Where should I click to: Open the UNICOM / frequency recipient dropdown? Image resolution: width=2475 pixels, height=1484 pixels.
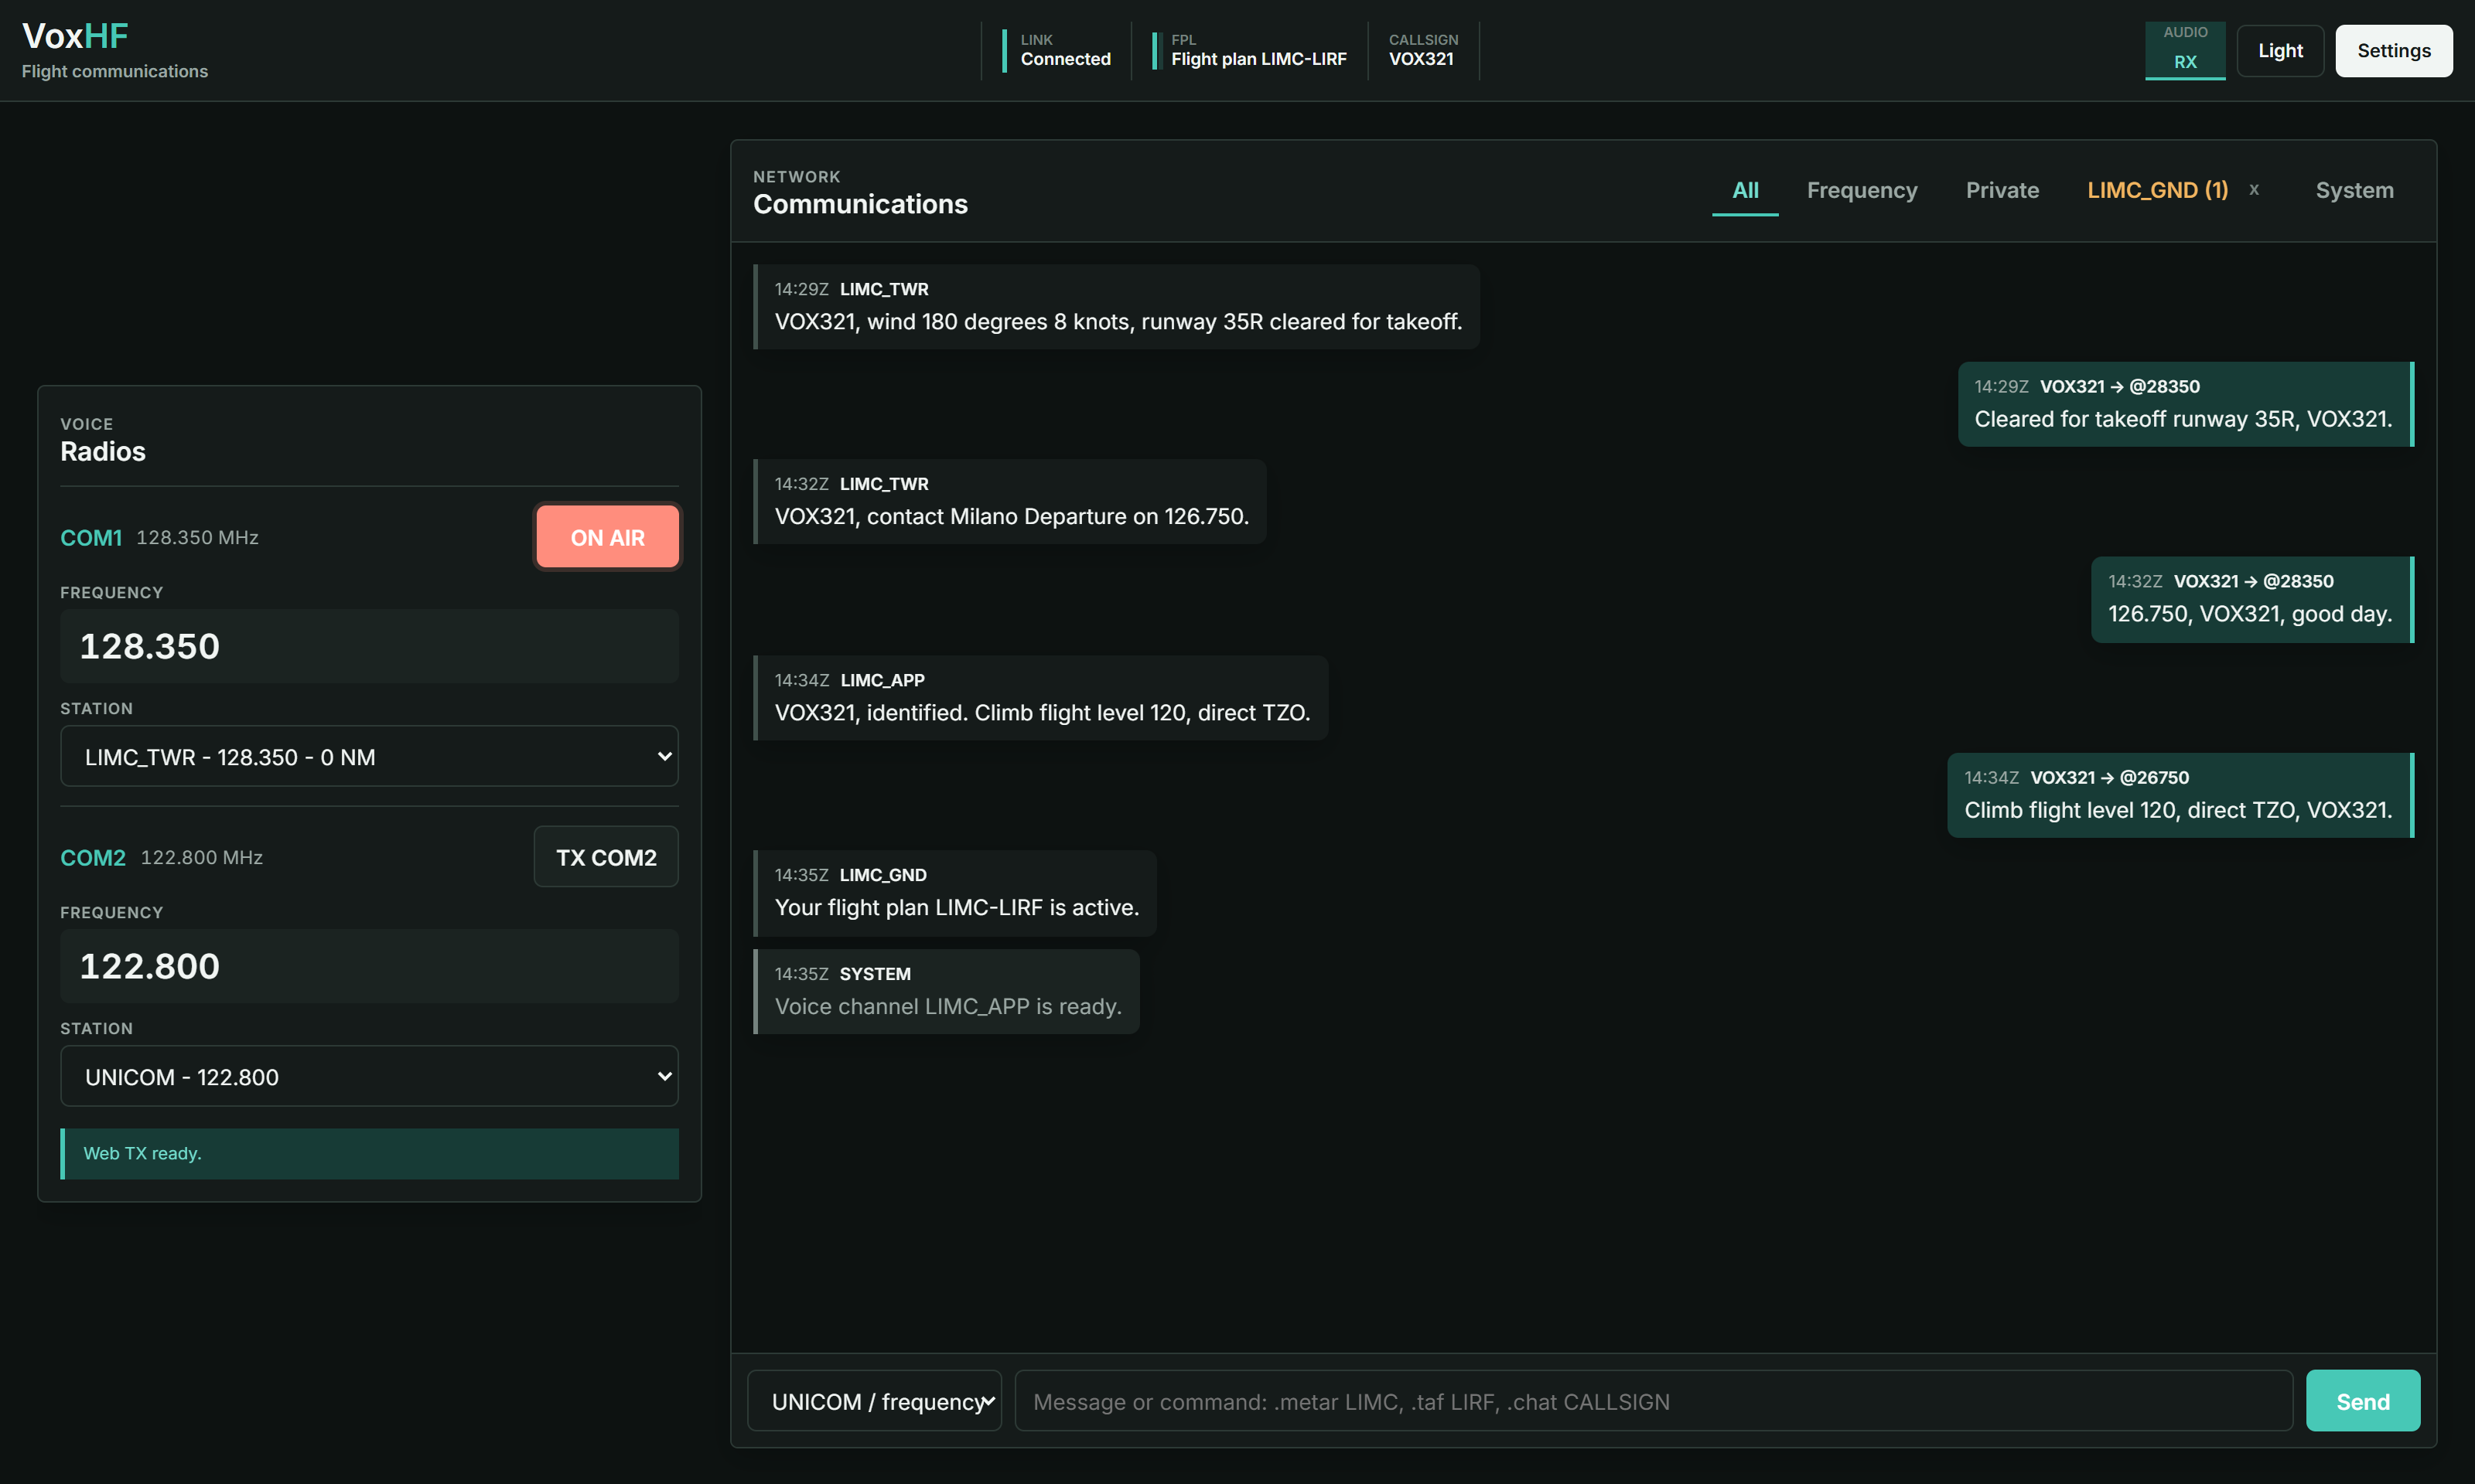[x=874, y=1401]
